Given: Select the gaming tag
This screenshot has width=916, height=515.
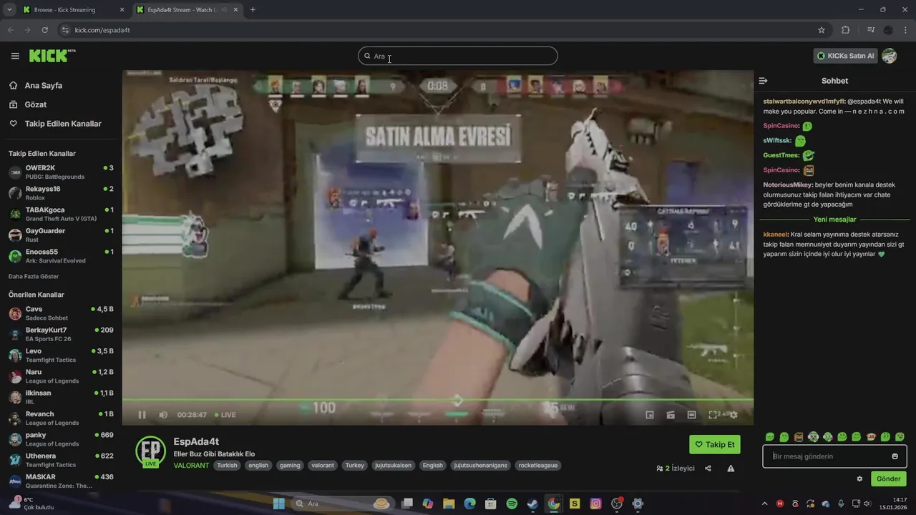Looking at the screenshot, I should (290, 465).
